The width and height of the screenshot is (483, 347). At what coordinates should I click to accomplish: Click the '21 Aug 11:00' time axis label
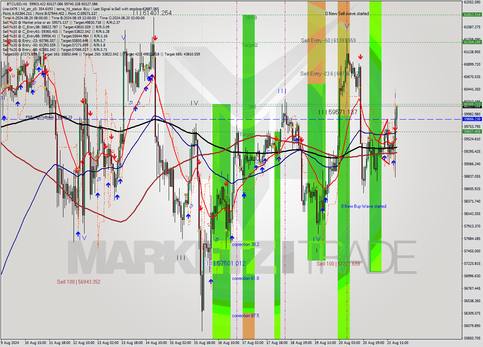pos(398,343)
